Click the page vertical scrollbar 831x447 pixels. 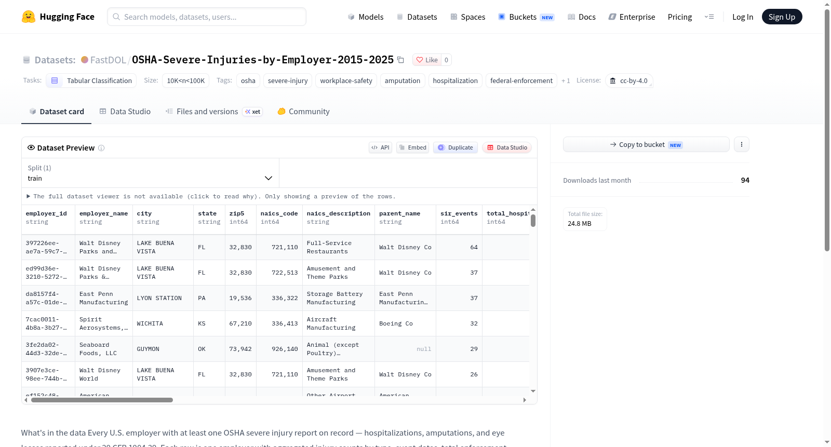coord(827,130)
